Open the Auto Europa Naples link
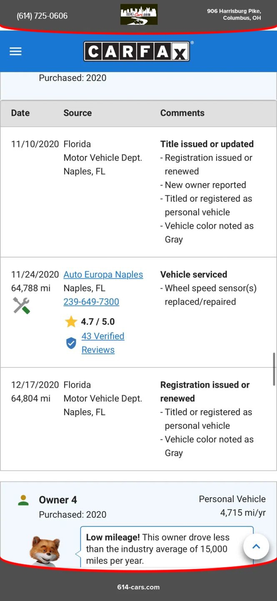277x601 pixels. [x=103, y=275]
